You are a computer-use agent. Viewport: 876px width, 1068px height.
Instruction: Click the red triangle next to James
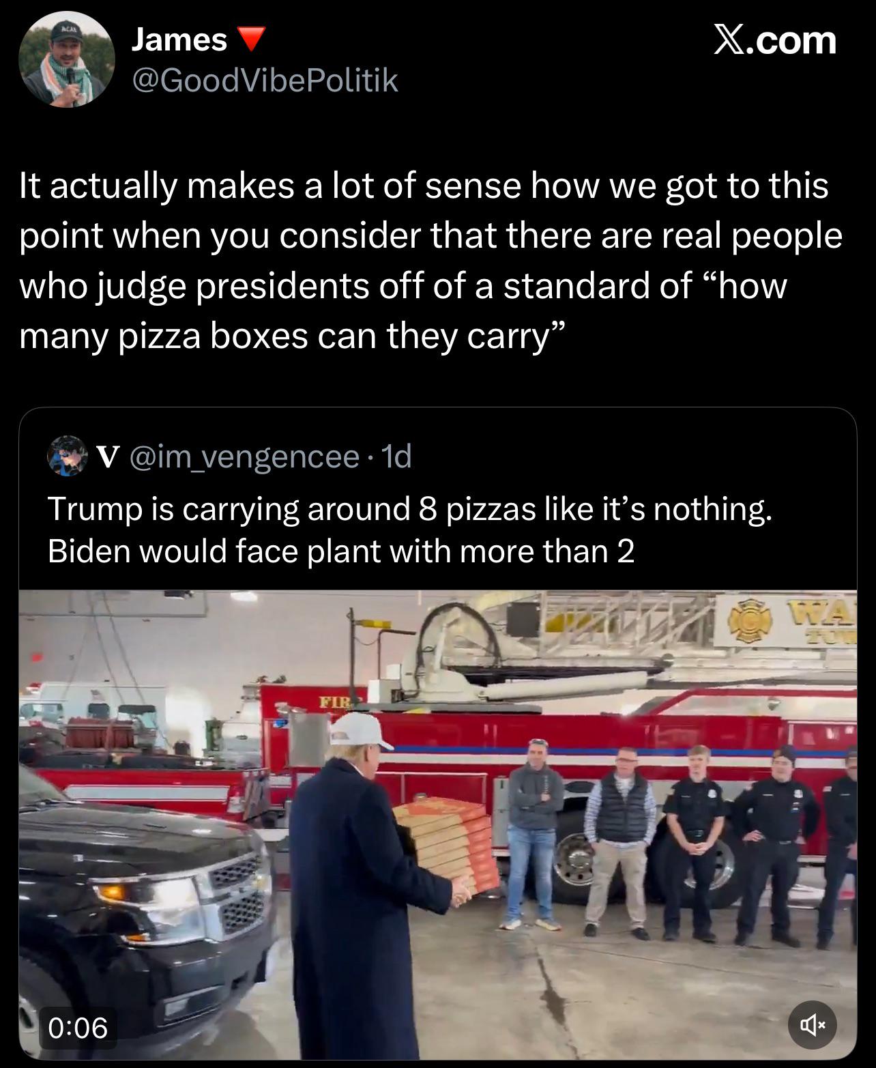(x=251, y=40)
